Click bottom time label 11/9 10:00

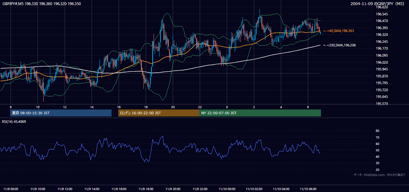(x=37, y=189)
